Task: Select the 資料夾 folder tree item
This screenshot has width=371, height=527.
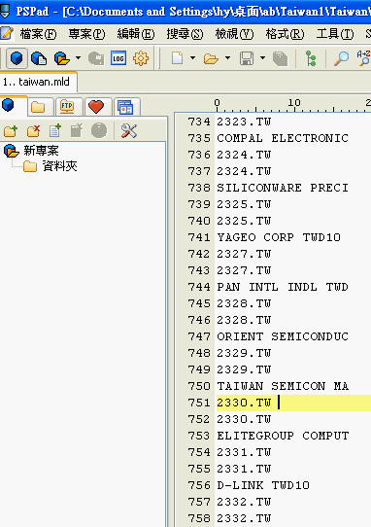Action: (59, 166)
